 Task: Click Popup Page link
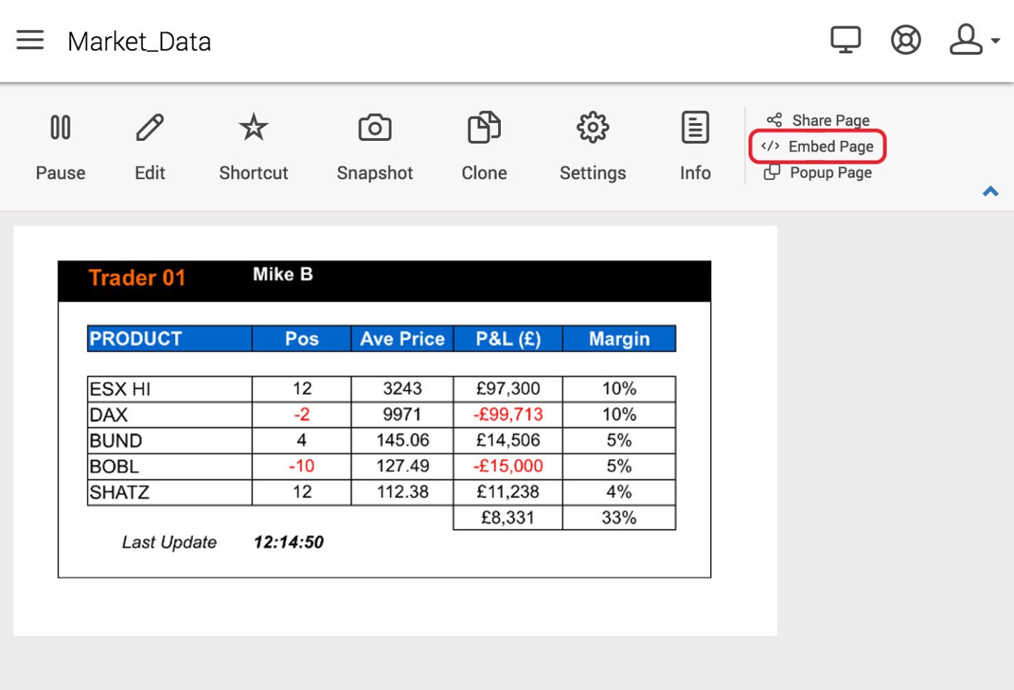pyautogui.click(x=818, y=172)
